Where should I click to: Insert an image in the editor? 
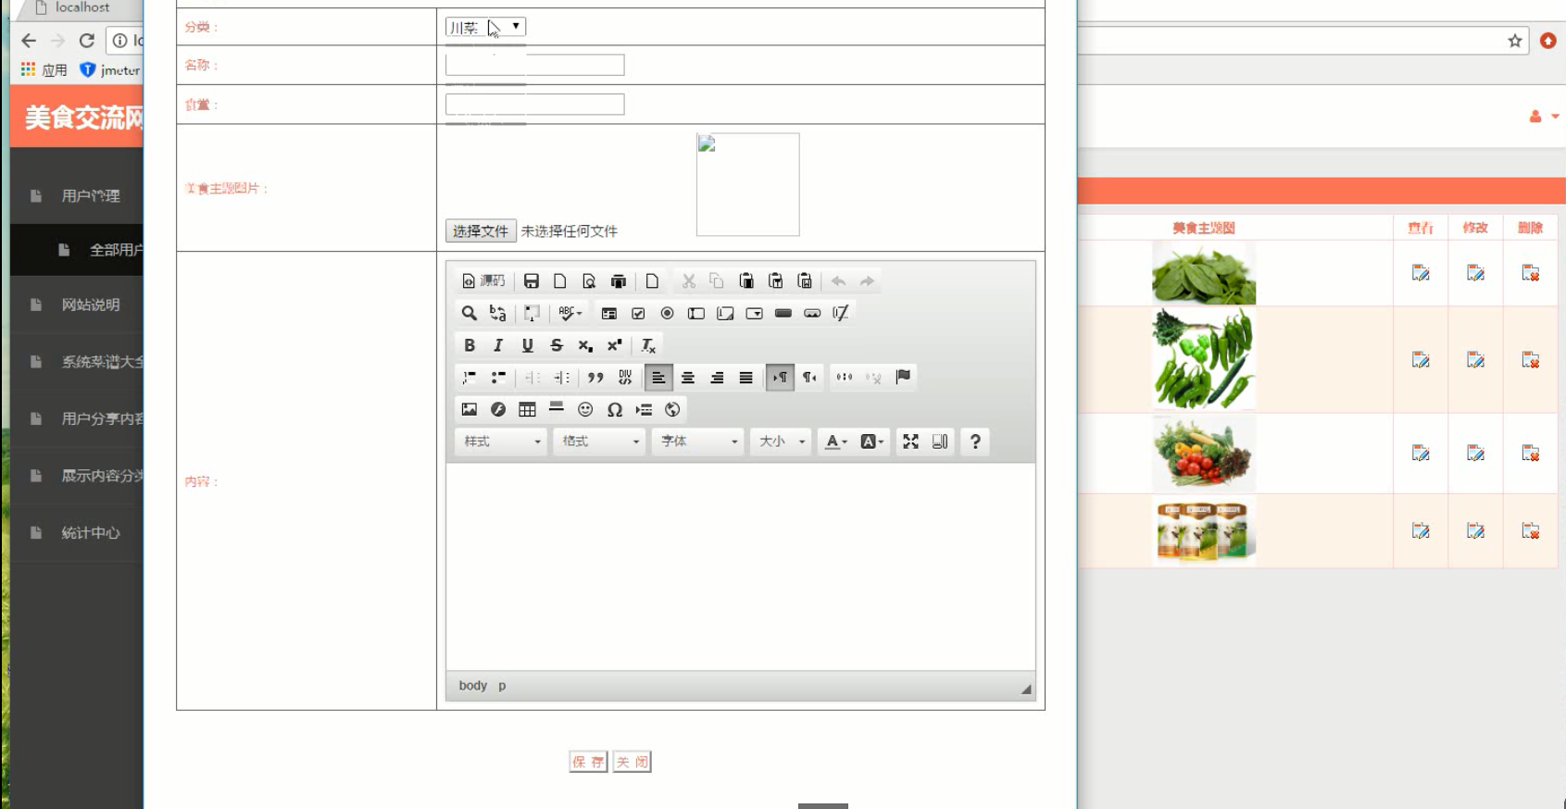tap(470, 409)
